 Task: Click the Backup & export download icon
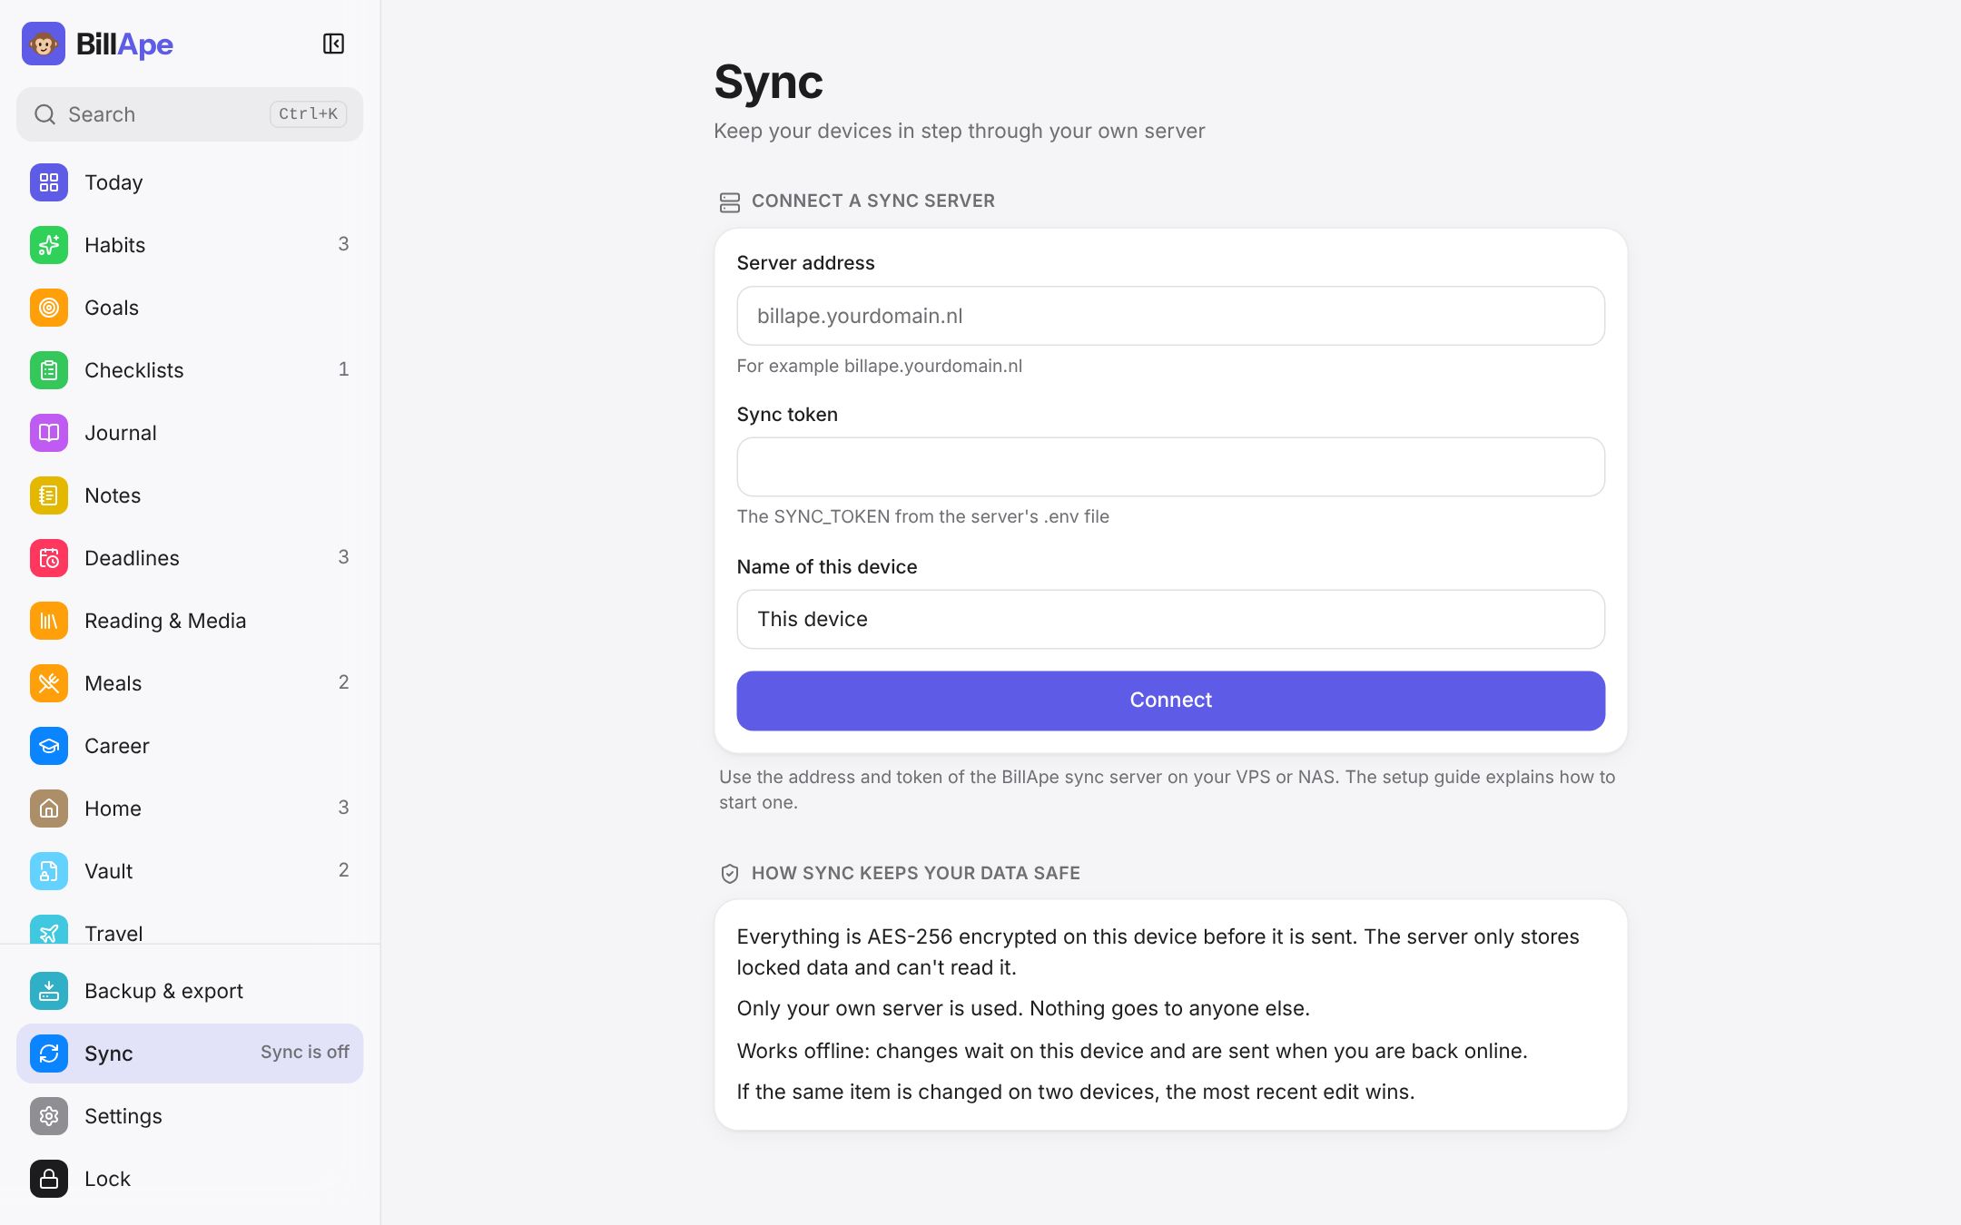49,991
